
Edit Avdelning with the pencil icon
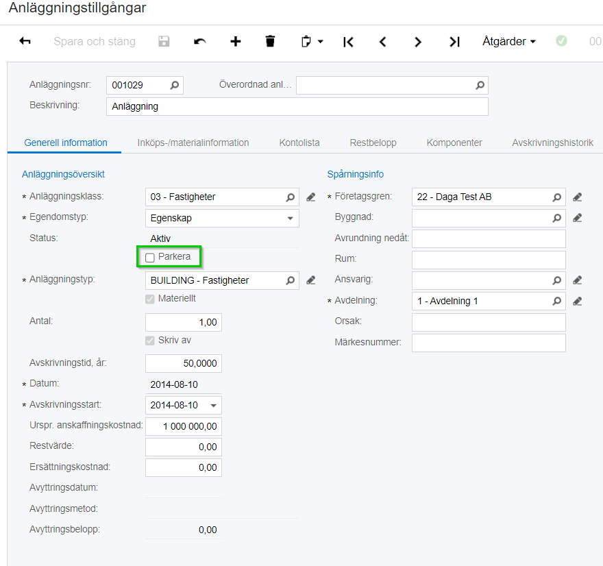coord(577,302)
